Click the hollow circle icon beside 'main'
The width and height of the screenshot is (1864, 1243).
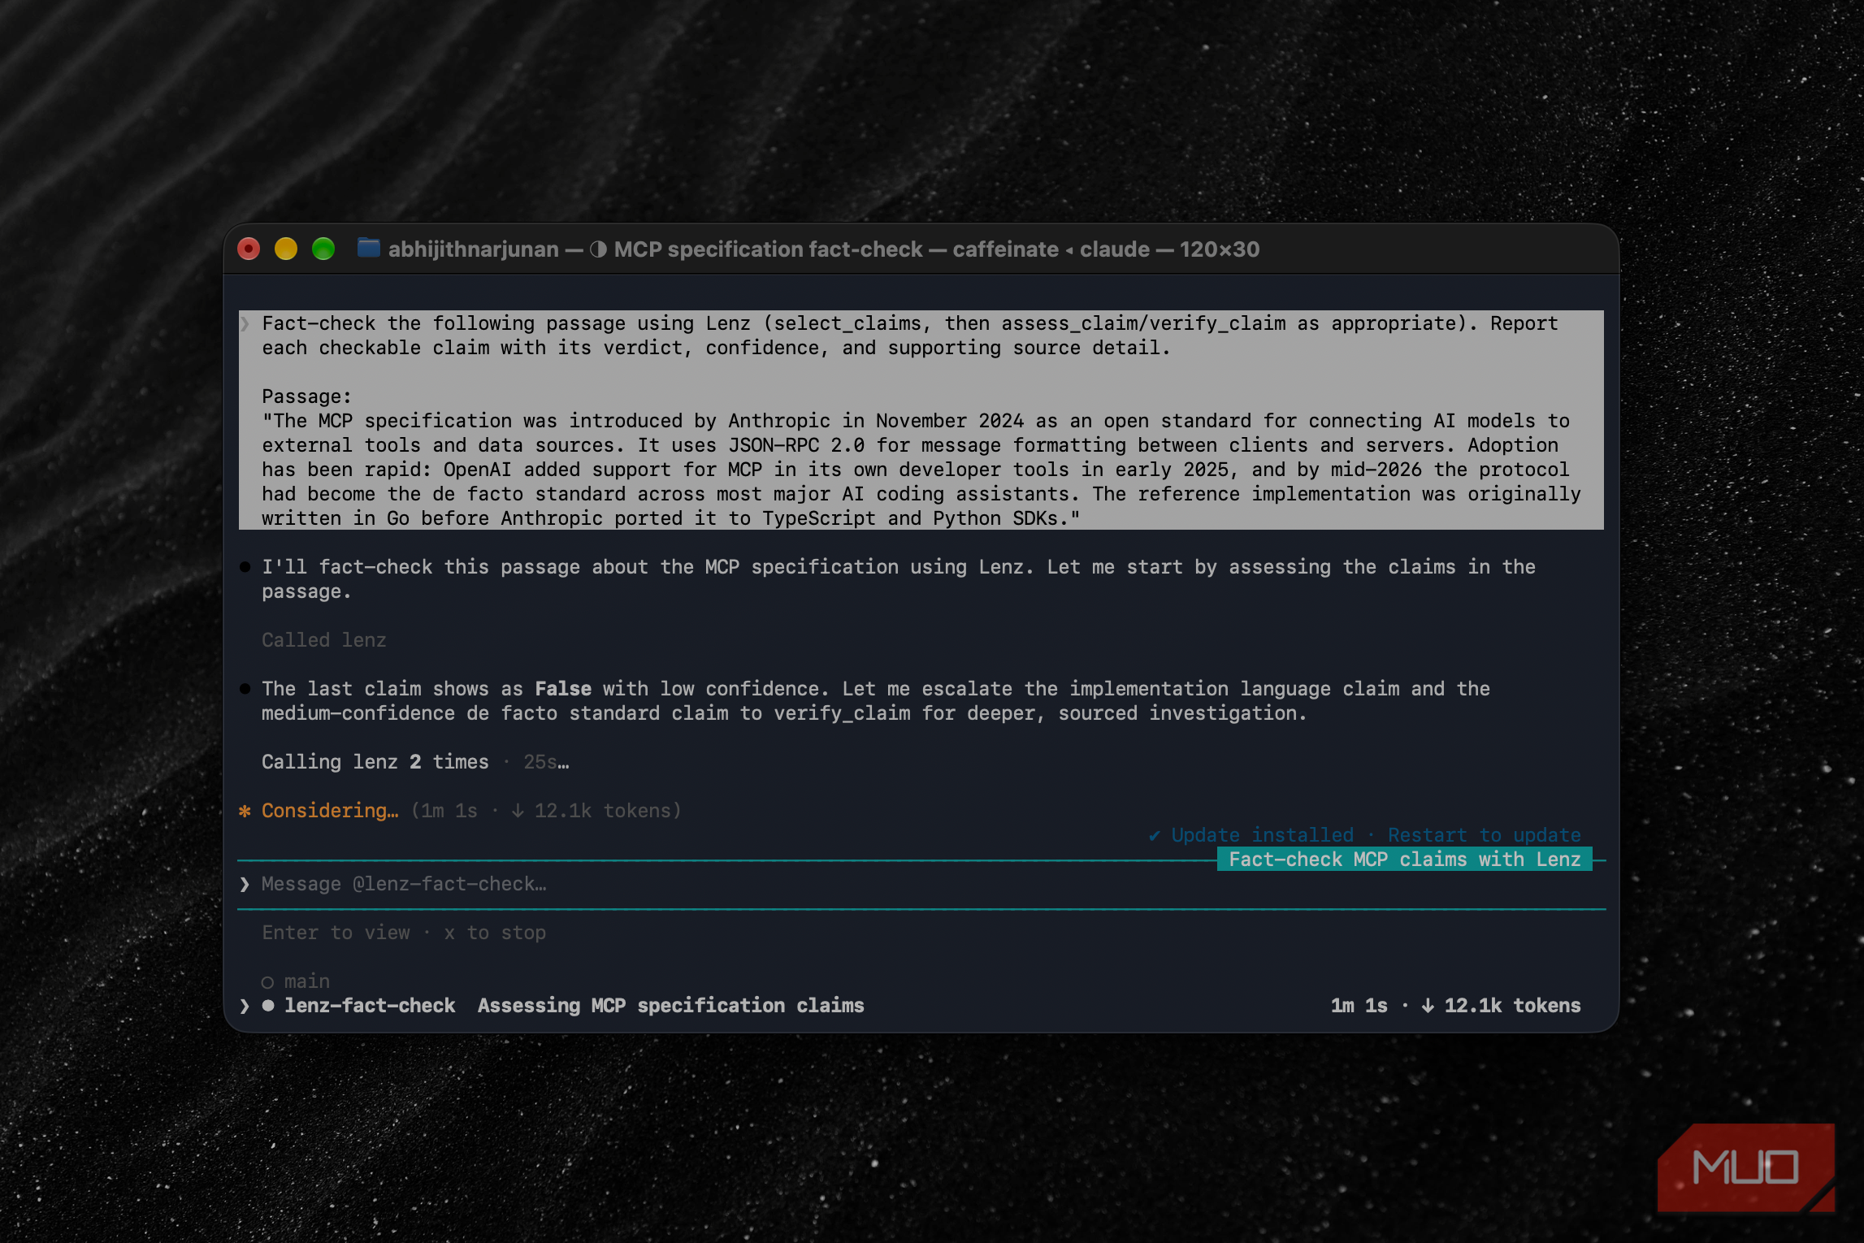click(267, 982)
